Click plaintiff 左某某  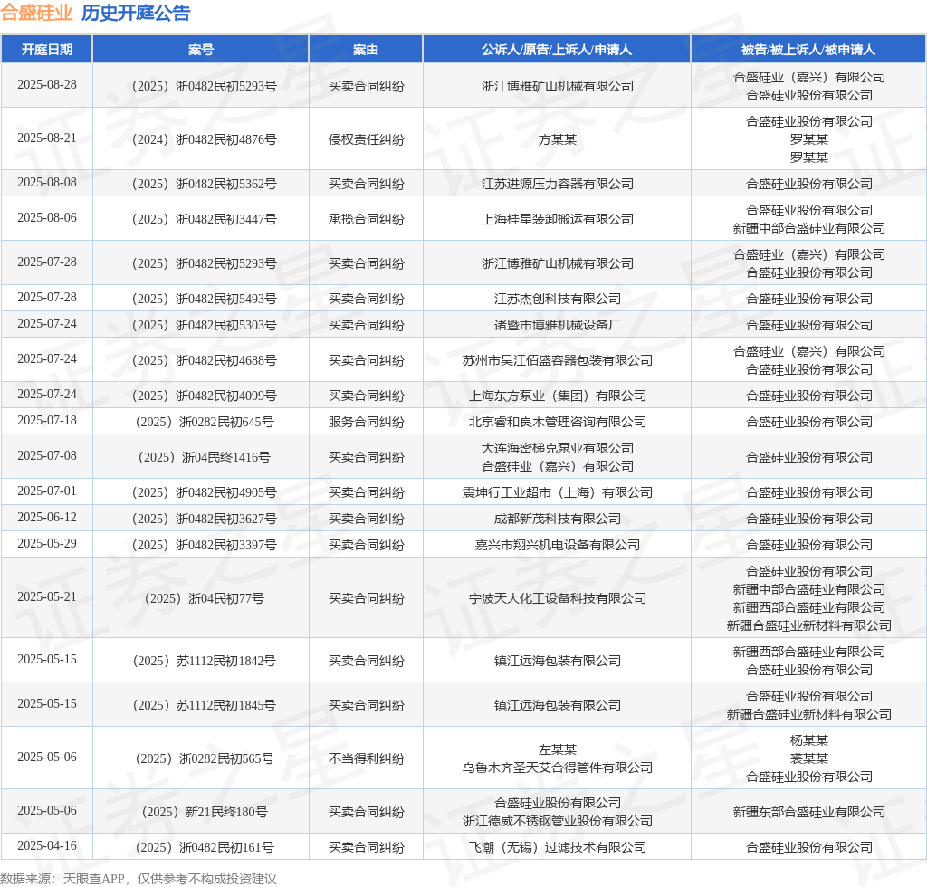[x=557, y=749]
